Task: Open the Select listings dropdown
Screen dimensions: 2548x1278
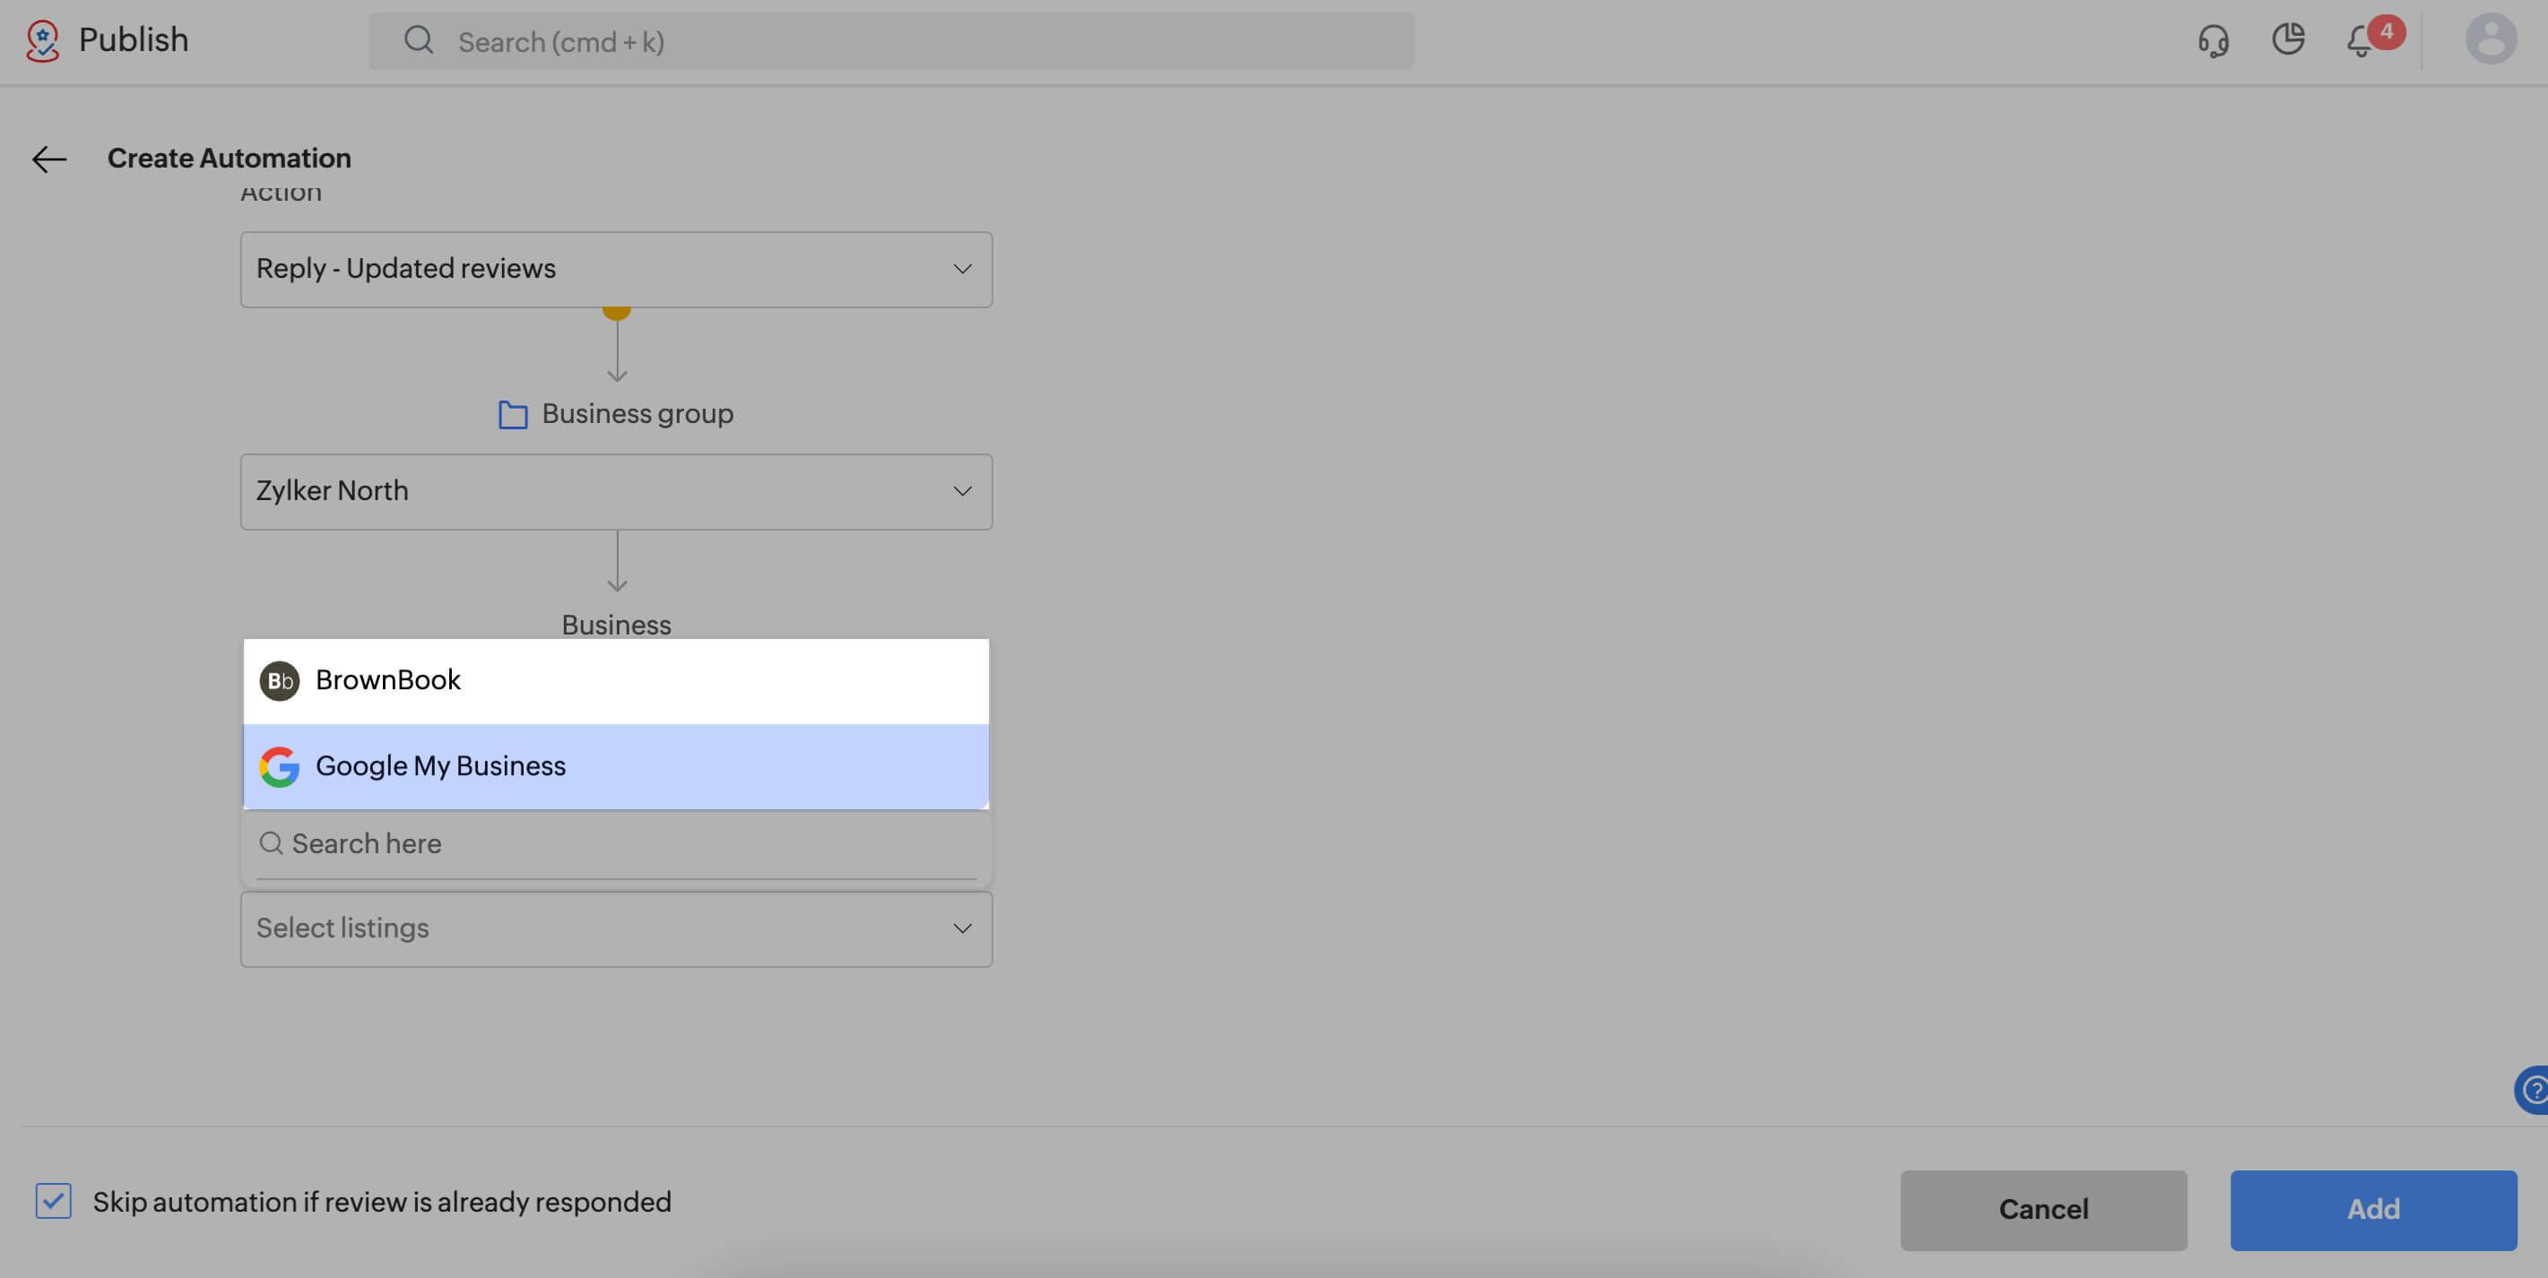Action: [x=616, y=929]
